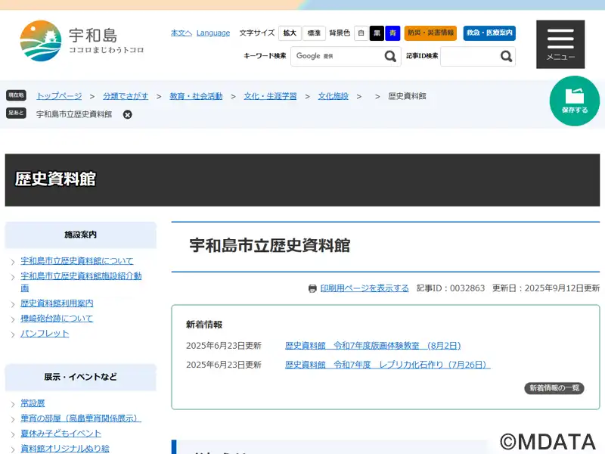The width and height of the screenshot is (605, 454).
Task: Reset text size with 標準 button
Action: [314, 33]
